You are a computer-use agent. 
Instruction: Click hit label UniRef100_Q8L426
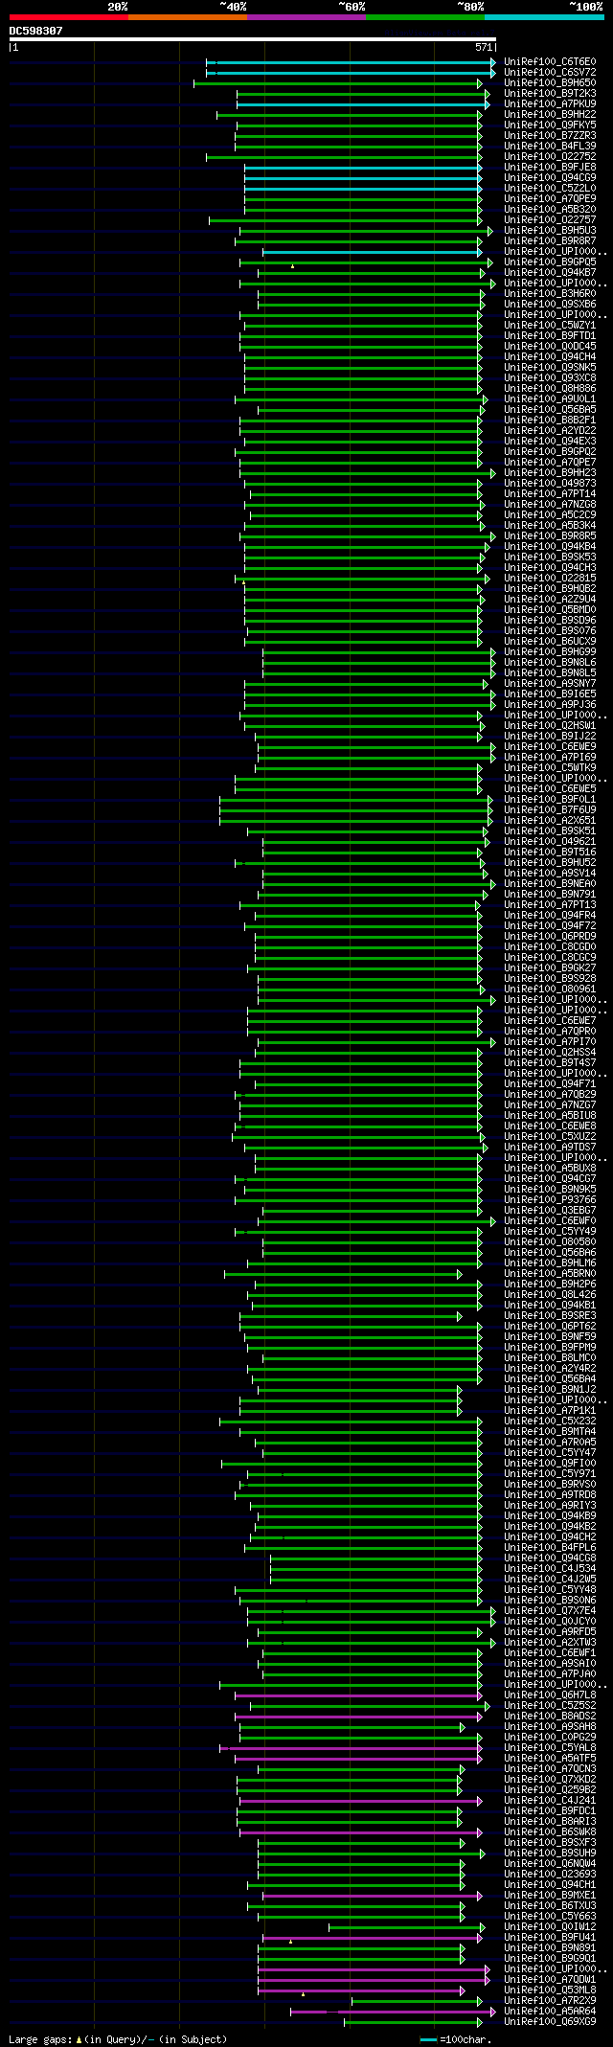550,1295
